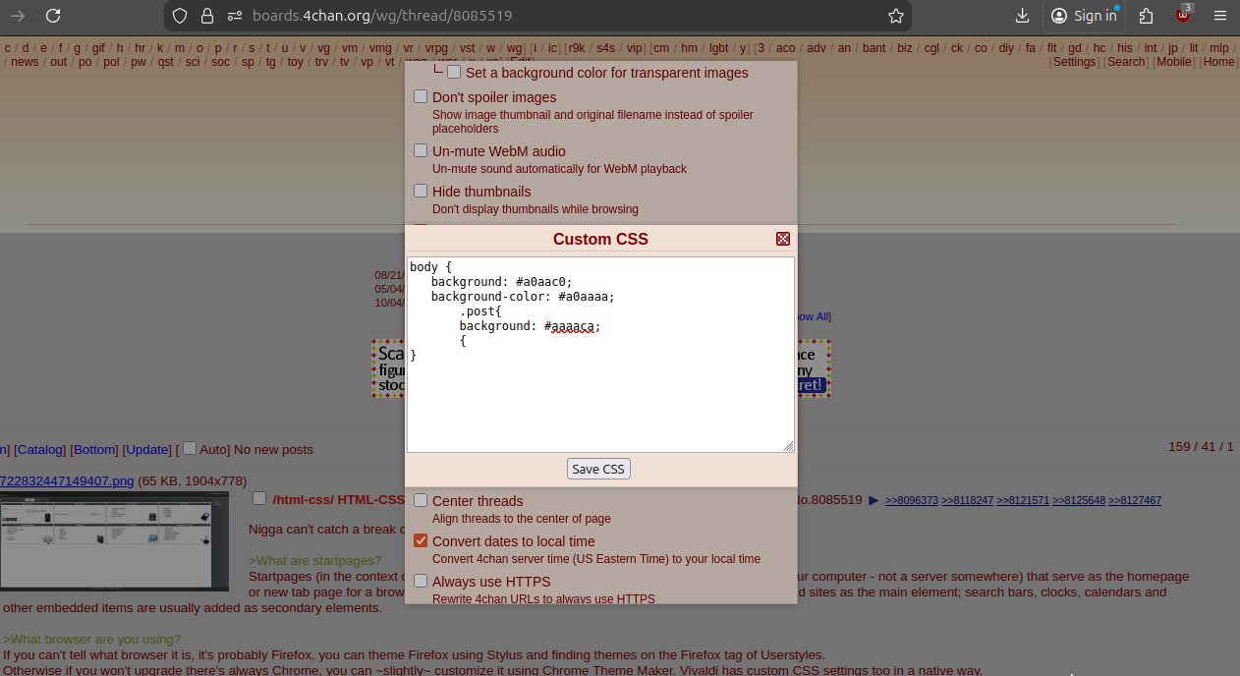Viewport: 1240px width, 676px height.
Task: Check the Hide thumbnails option
Action: click(421, 191)
